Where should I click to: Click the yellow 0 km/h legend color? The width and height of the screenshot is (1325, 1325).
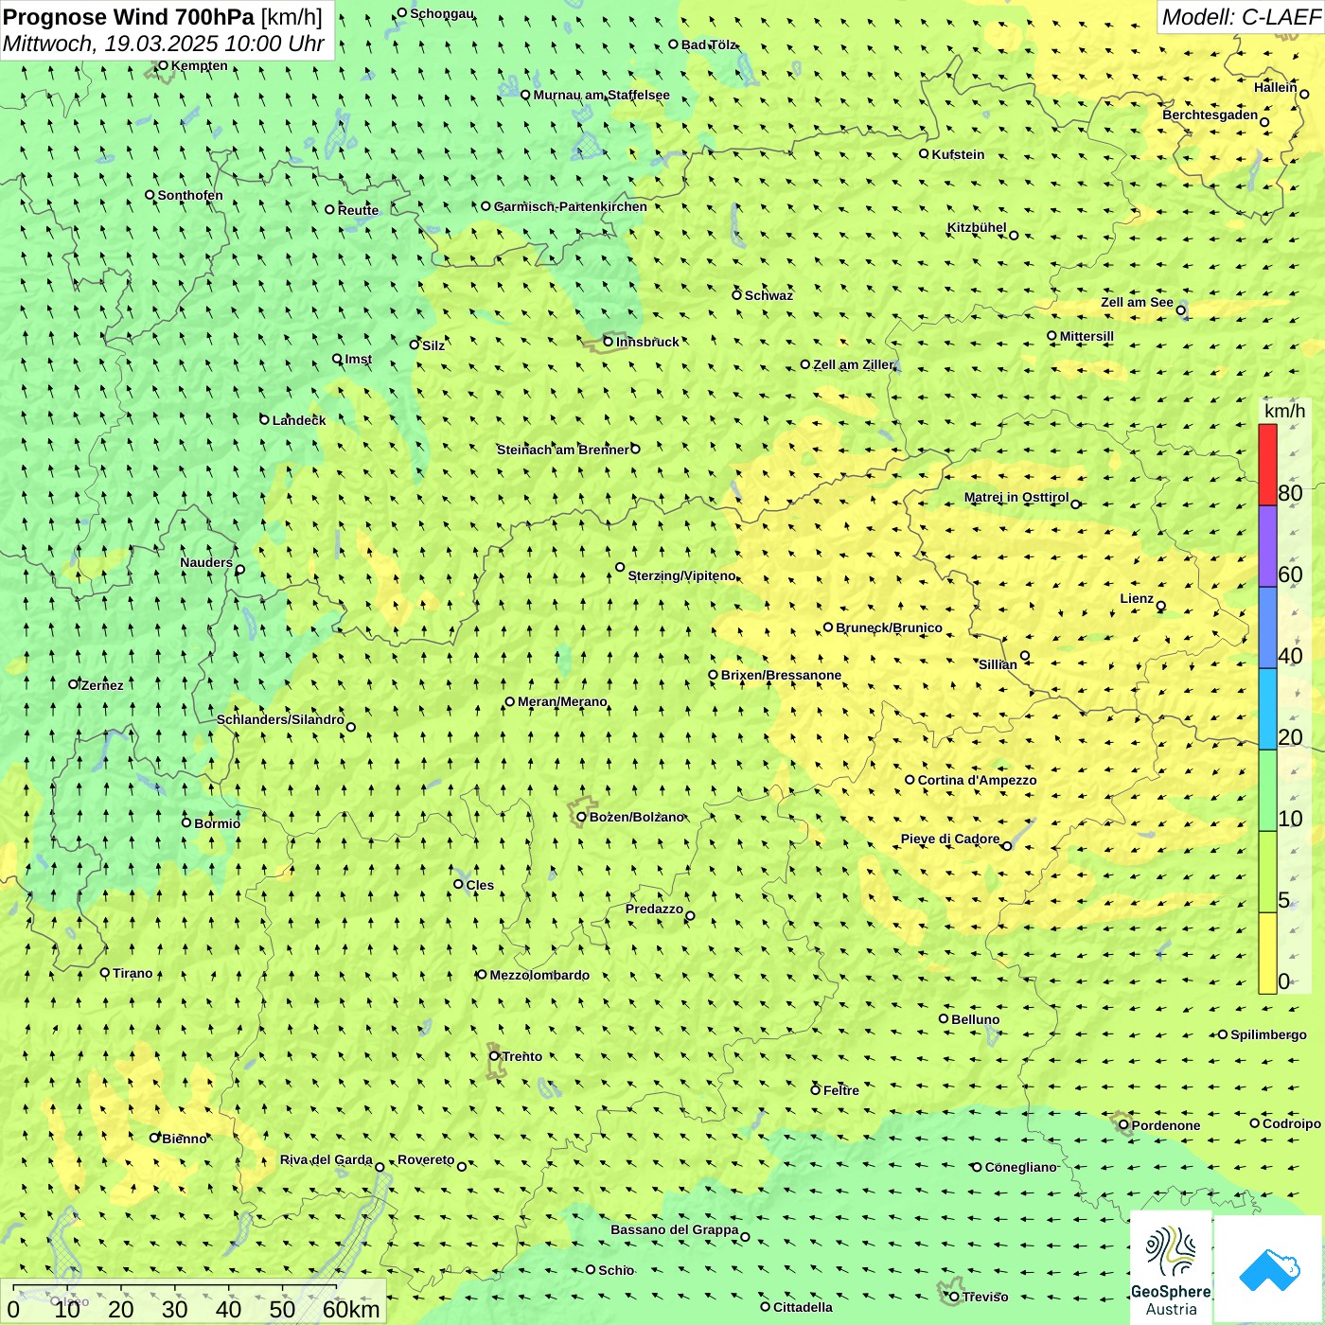tap(1267, 953)
